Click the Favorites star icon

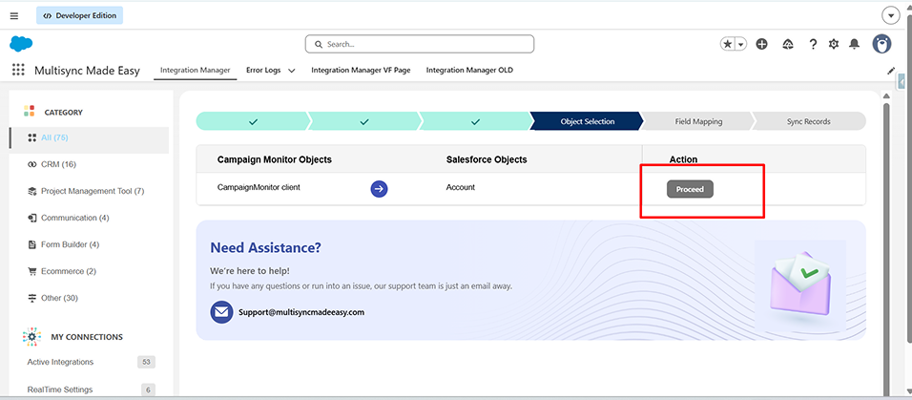point(728,44)
